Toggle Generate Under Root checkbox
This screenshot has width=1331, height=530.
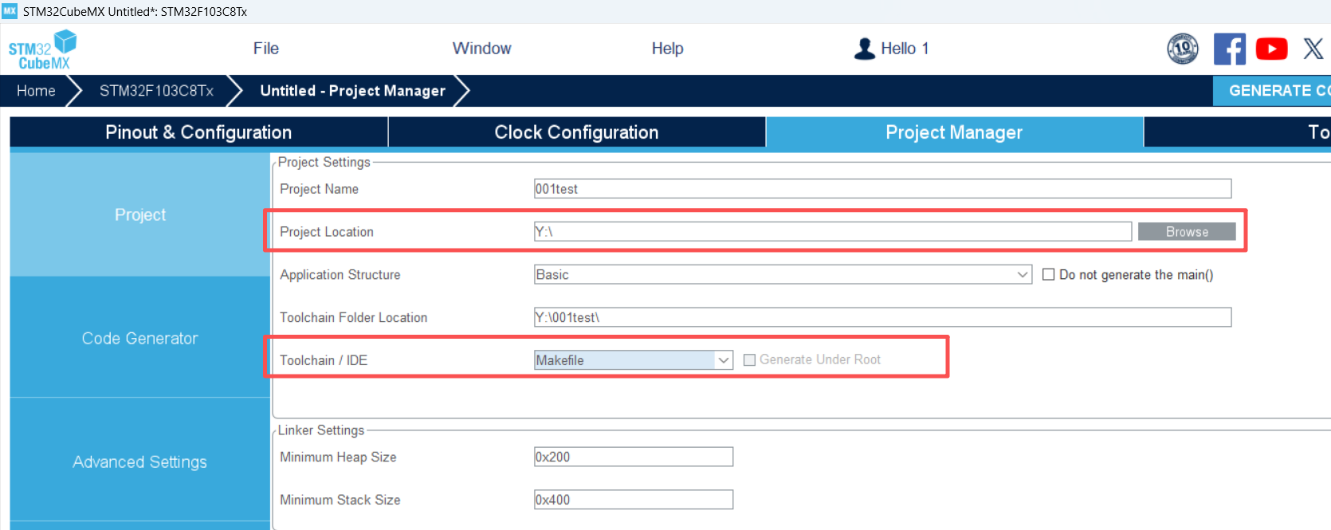pyautogui.click(x=749, y=360)
